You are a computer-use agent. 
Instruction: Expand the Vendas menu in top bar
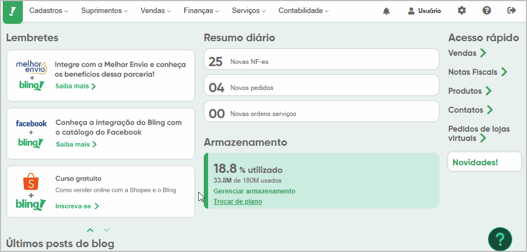pos(156,11)
